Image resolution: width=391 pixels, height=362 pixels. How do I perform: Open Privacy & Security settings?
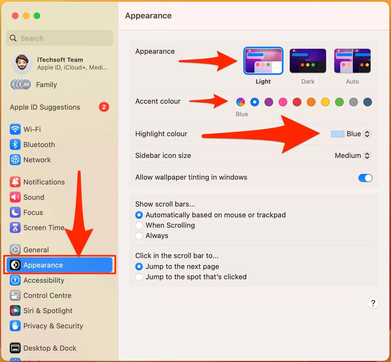(53, 326)
